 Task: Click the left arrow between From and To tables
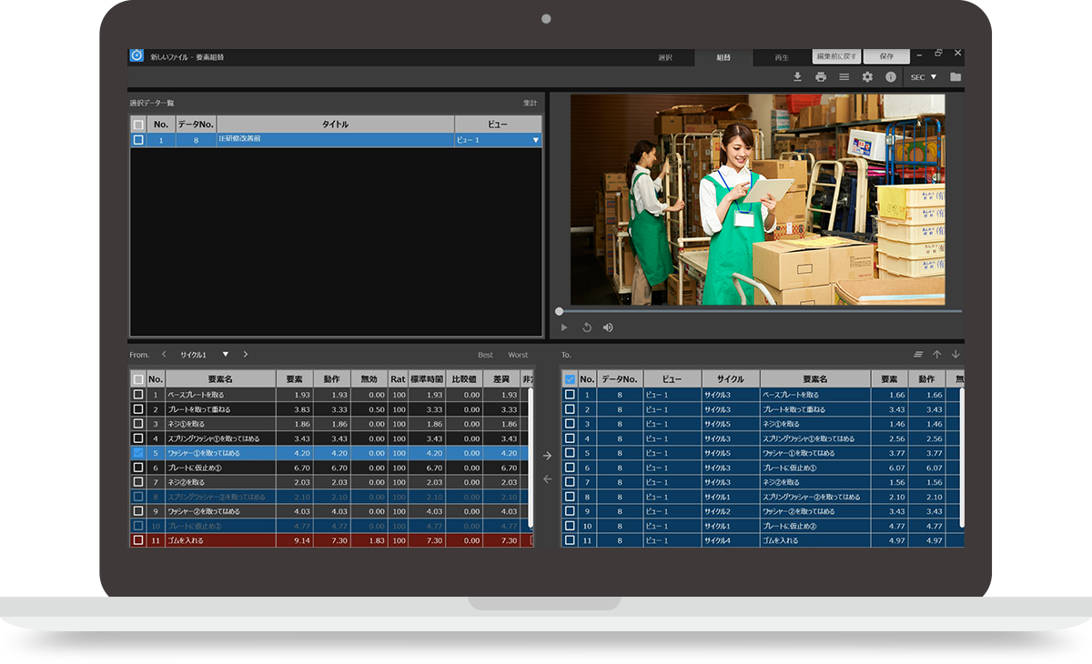(547, 479)
